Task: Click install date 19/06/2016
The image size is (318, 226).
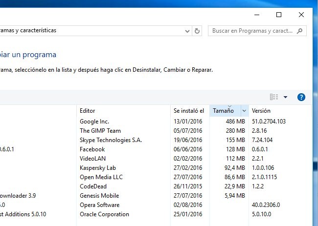Action: [188, 140]
